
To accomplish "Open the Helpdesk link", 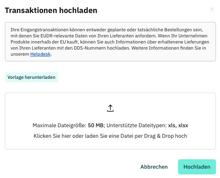I will 40,54.
